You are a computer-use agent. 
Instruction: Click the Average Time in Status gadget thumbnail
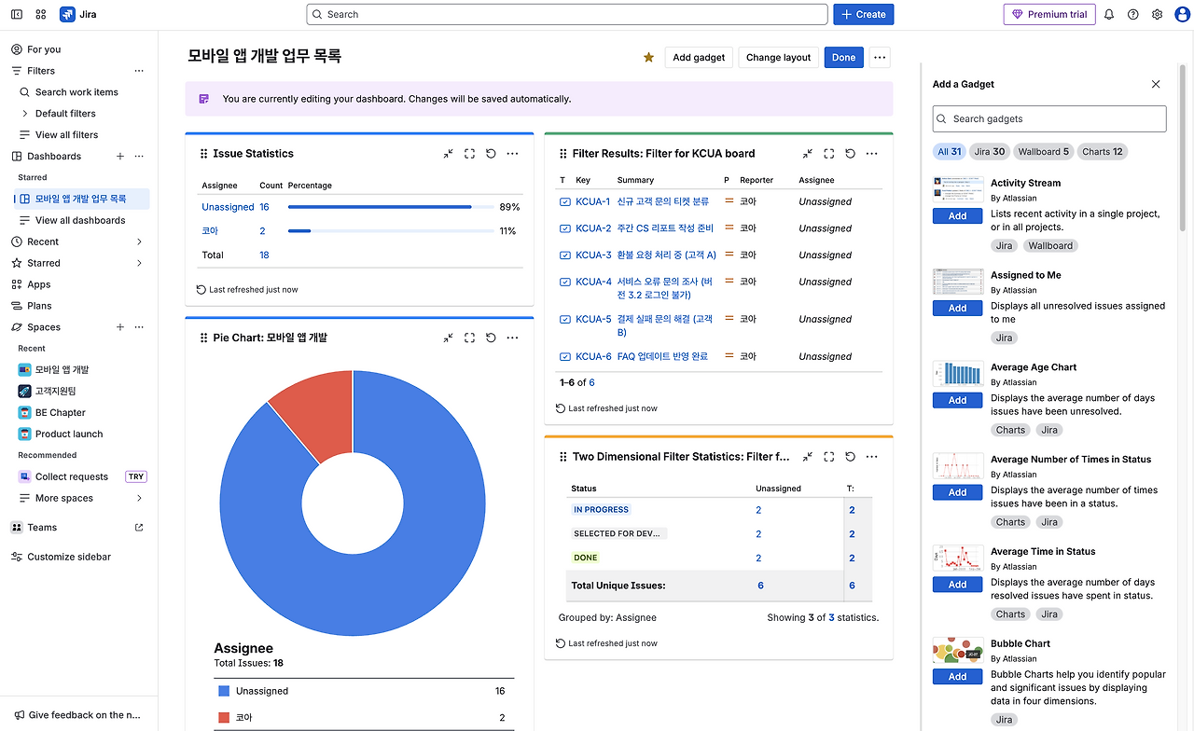point(958,558)
